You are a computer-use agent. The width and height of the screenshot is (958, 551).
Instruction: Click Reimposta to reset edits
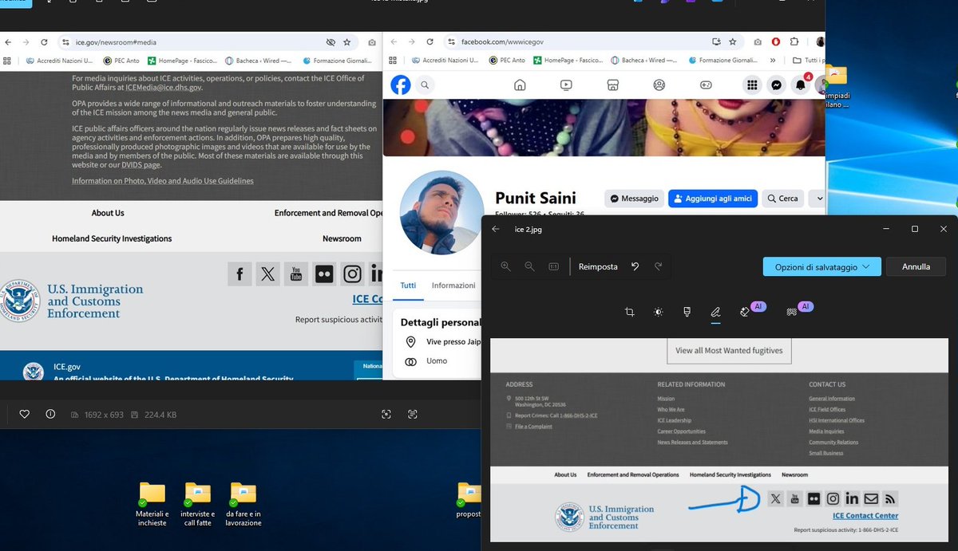tap(598, 266)
